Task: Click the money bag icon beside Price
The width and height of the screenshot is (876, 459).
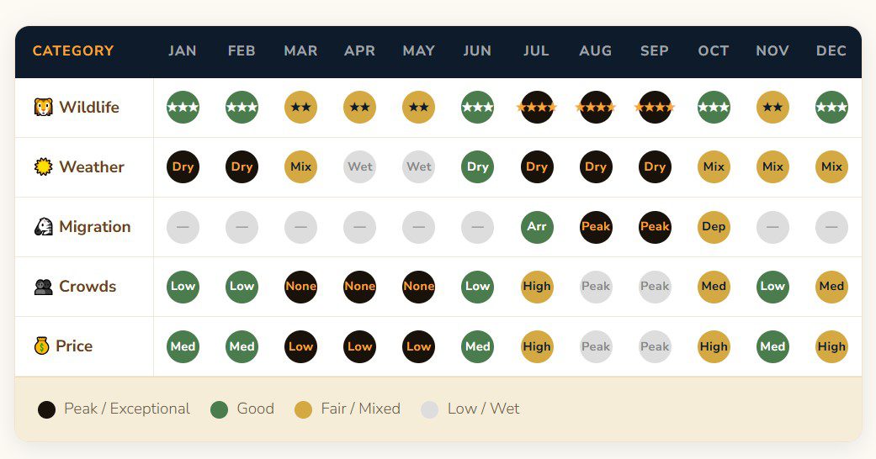Action: click(x=42, y=346)
